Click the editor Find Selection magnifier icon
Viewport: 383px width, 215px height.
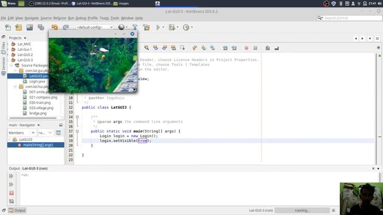147,48
